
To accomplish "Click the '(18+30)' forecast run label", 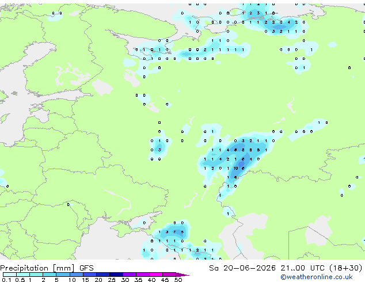I will 346,268.
